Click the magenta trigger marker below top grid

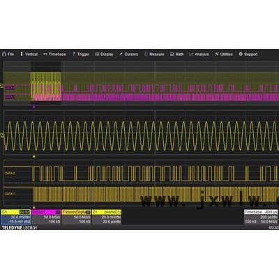pyautogui.click(x=34, y=107)
